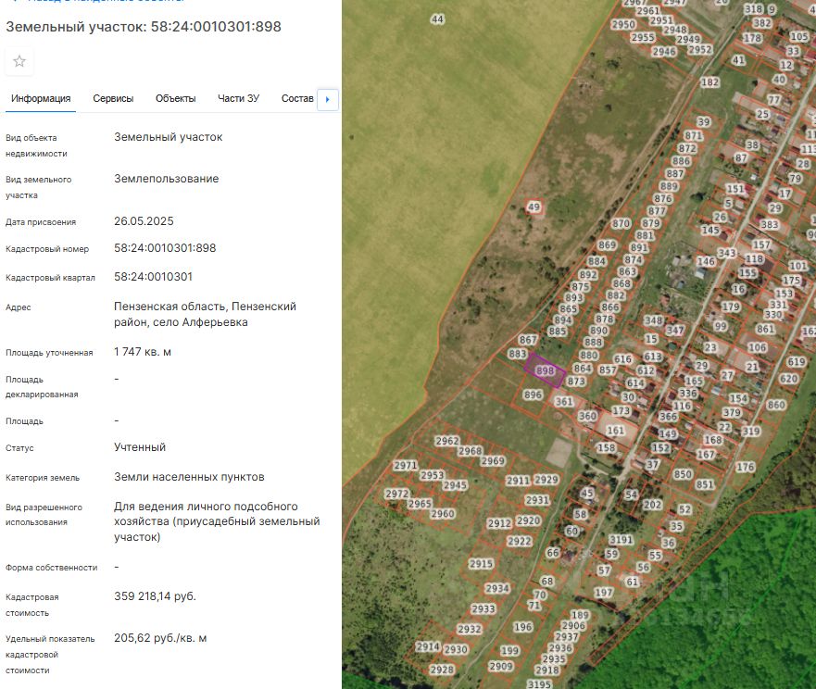Add the parcel to favorites with star icon
Viewport: 816px width, 689px height.
[19, 61]
